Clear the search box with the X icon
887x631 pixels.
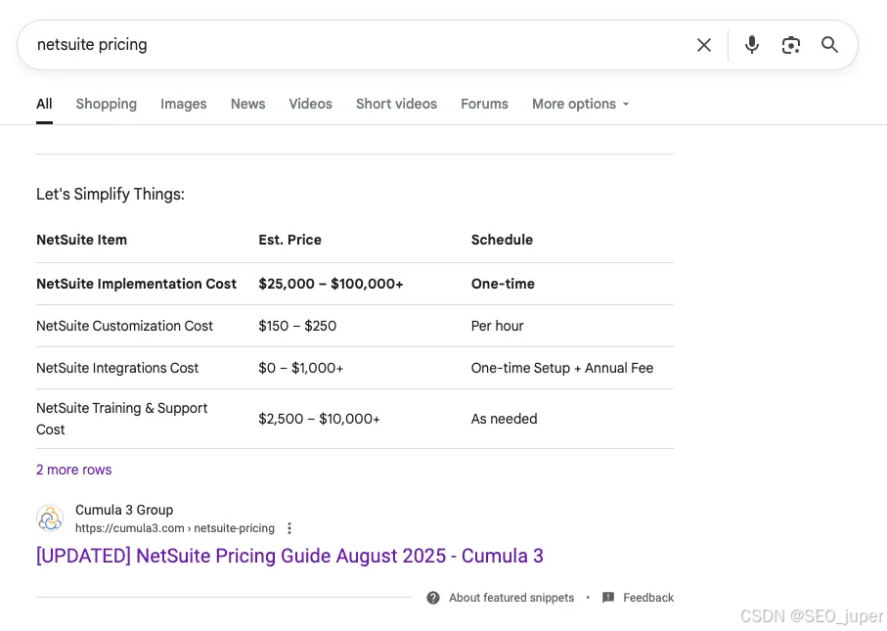pyautogui.click(x=704, y=45)
